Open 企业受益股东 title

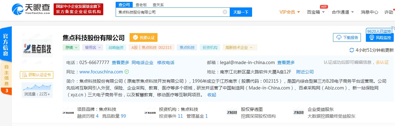point(321,109)
